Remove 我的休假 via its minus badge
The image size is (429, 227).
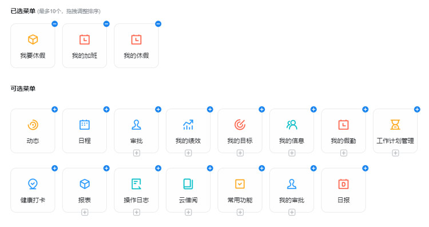pos(158,24)
